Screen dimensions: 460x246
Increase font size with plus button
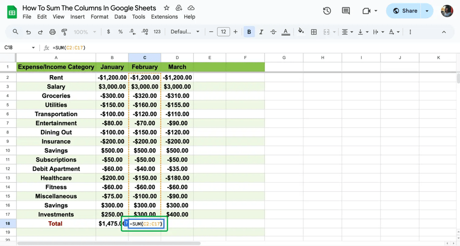click(236, 32)
